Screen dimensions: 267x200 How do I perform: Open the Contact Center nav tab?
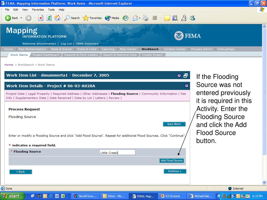click(175, 49)
